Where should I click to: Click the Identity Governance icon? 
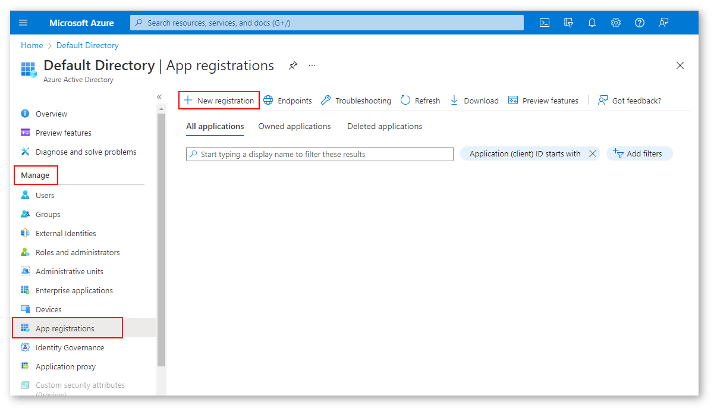pos(25,347)
